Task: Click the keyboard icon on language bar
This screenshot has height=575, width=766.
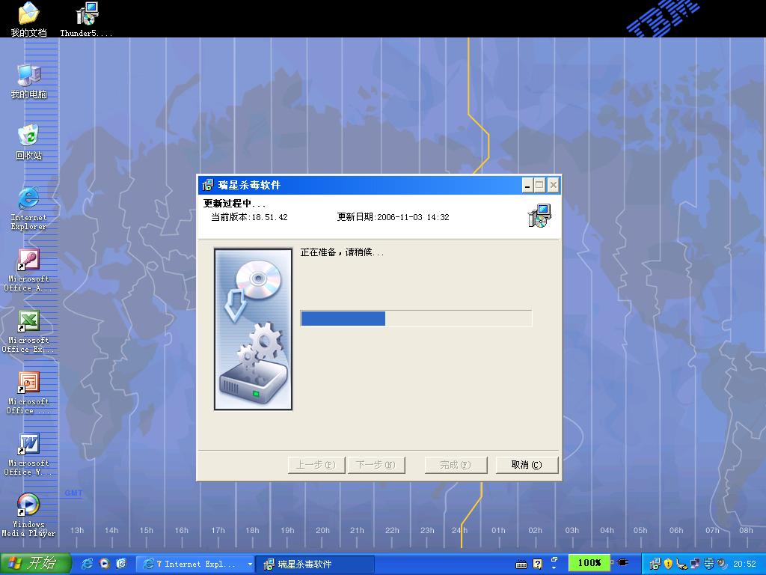Action: tap(521, 565)
